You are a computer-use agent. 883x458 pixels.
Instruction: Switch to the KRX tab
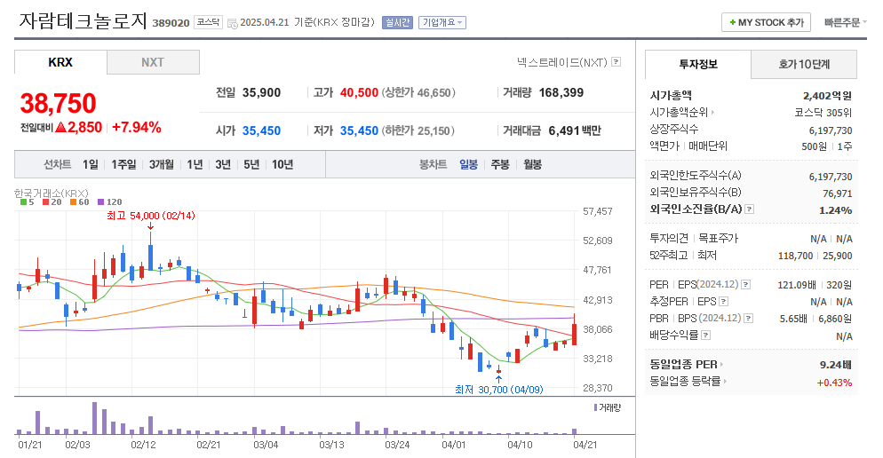(x=60, y=62)
